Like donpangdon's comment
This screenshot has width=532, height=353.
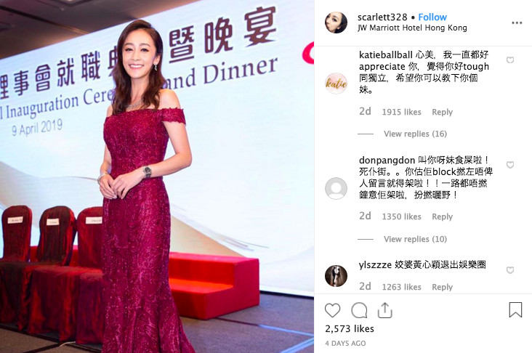510,165
